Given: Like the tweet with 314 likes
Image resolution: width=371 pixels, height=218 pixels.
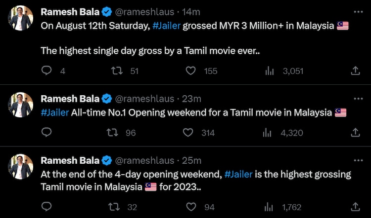Looking at the screenshot, I should coord(188,132).
